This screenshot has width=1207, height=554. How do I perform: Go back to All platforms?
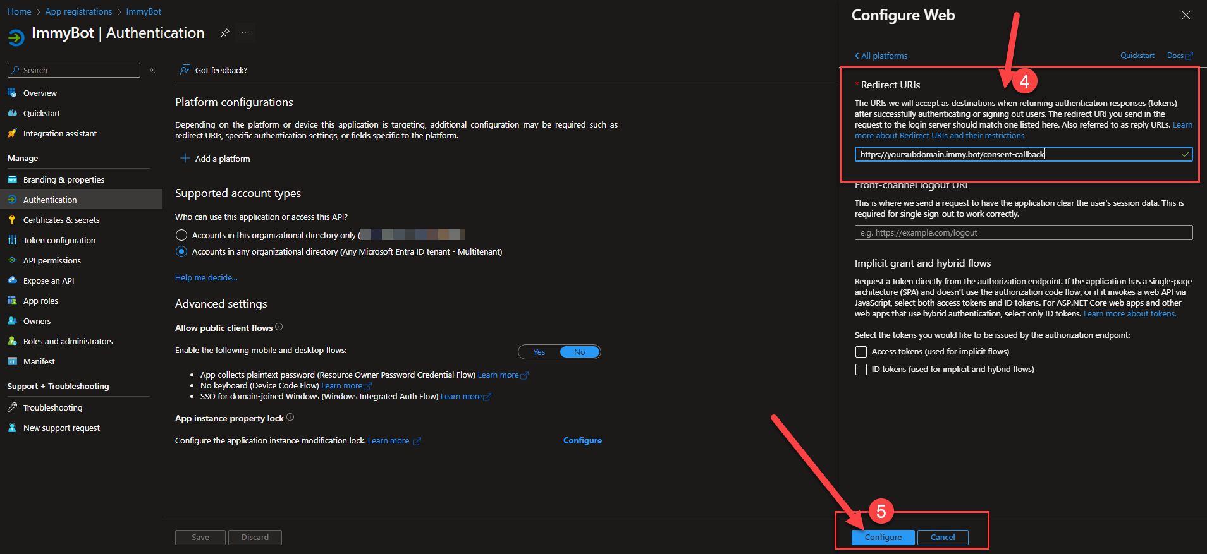pos(881,56)
